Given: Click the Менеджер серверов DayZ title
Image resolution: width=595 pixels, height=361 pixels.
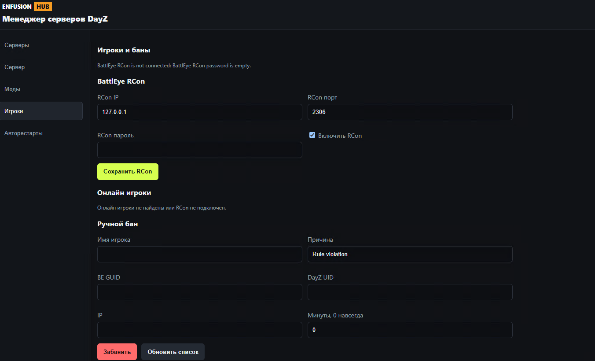Looking at the screenshot, I should point(55,19).
